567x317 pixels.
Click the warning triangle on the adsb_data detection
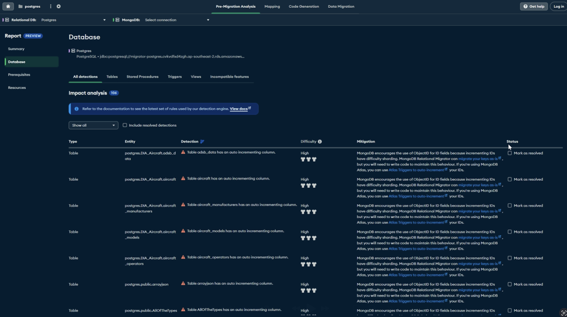pos(183,152)
